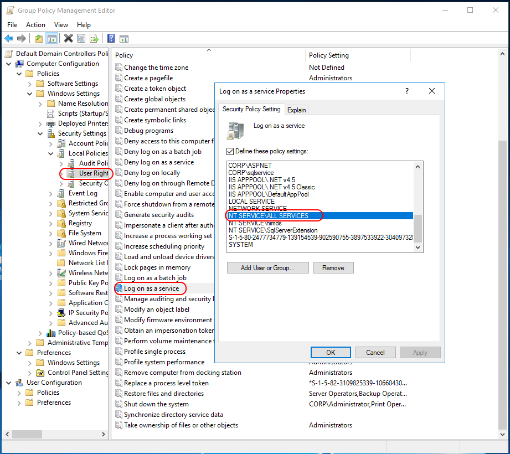Click the Add User or Group button
The height and width of the screenshot is (454, 510).
click(267, 268)
